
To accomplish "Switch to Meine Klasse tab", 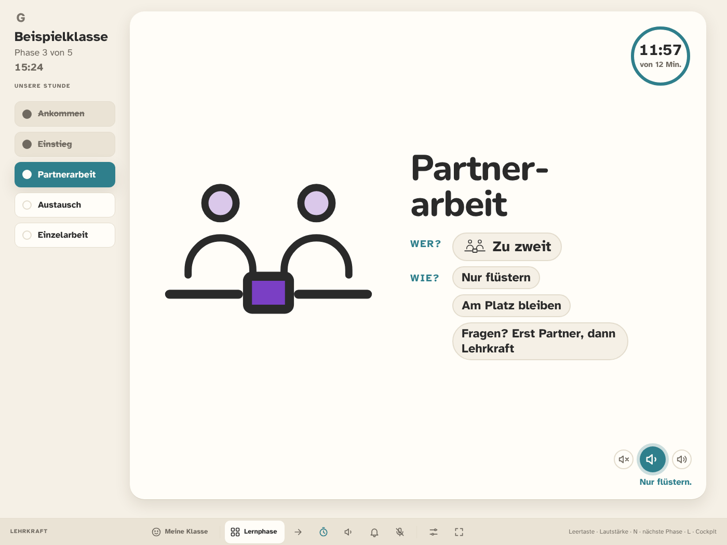I will (x=180, y=532).
